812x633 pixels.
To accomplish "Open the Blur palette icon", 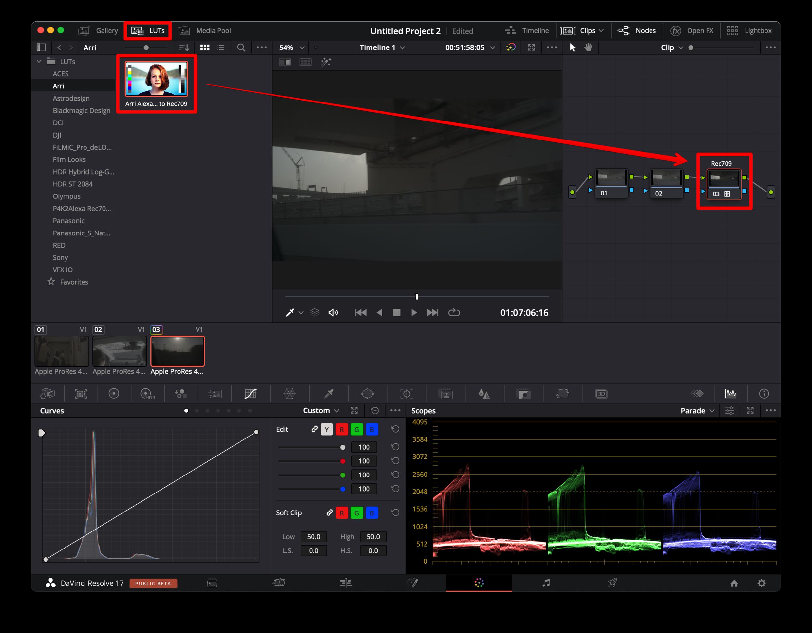I will click(x=484, y=394).
